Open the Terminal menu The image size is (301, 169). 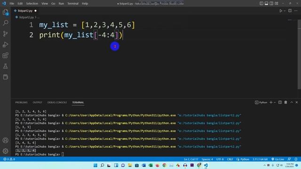point(73,3)
